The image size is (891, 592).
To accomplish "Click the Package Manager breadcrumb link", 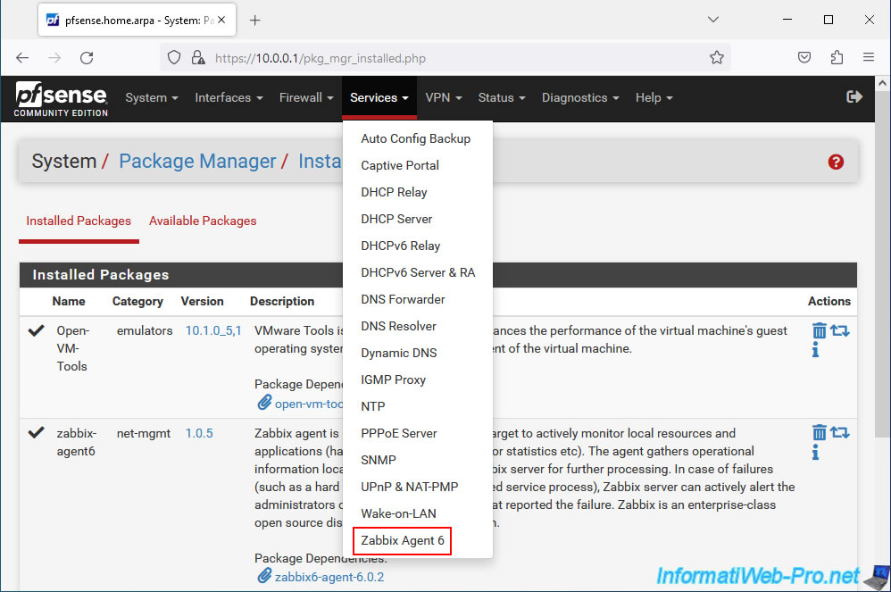I will (x=197, y=162).
